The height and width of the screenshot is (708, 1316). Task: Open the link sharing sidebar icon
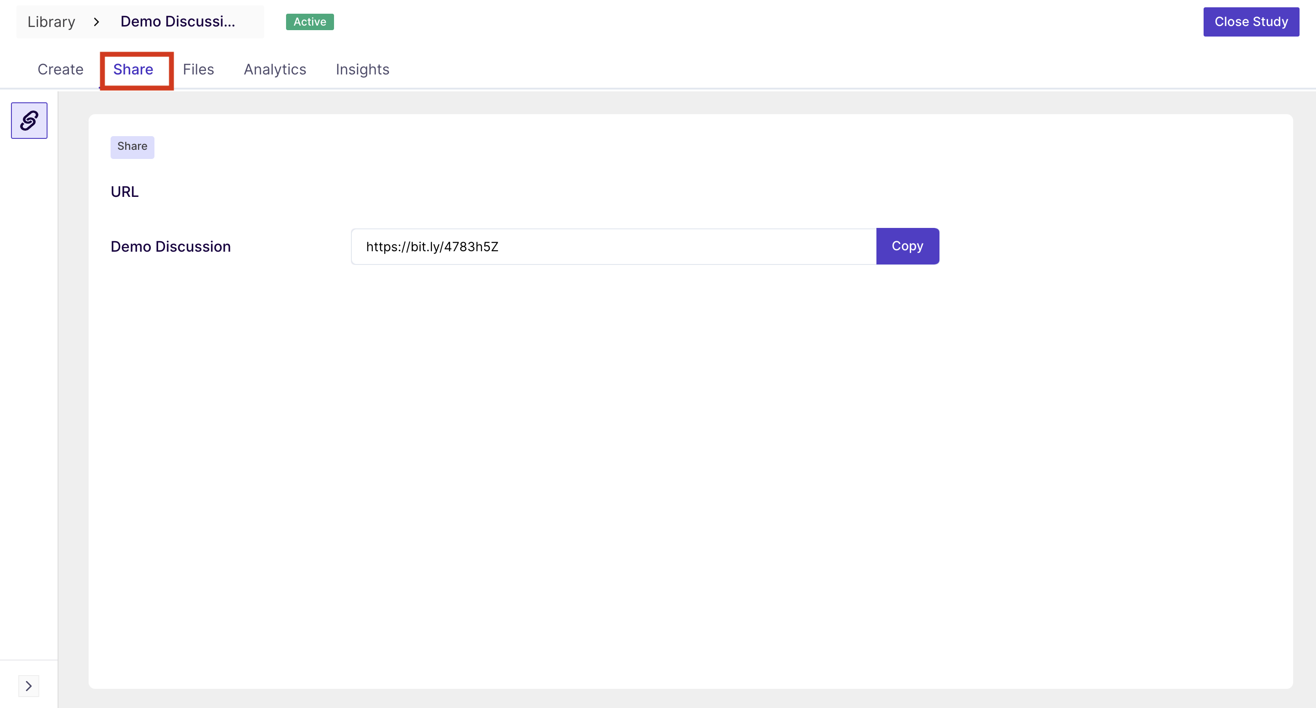point(29,121)
